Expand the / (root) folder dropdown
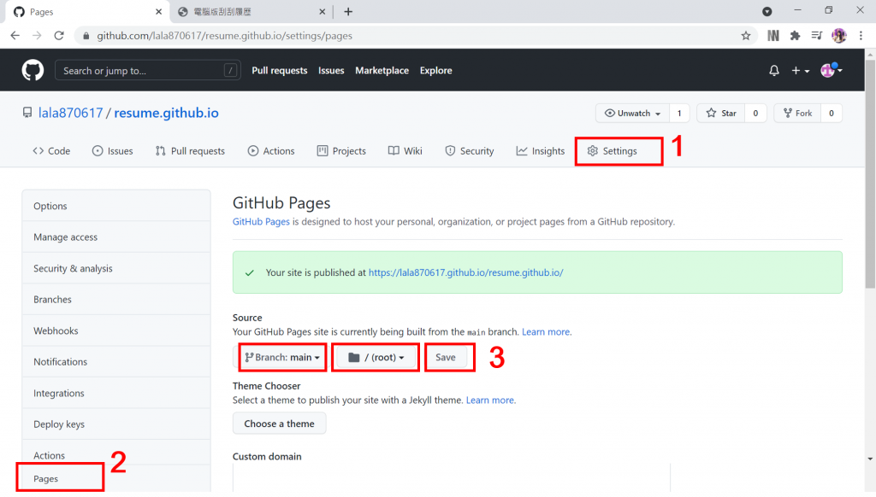Screen dimensions: 876x497 376,357
